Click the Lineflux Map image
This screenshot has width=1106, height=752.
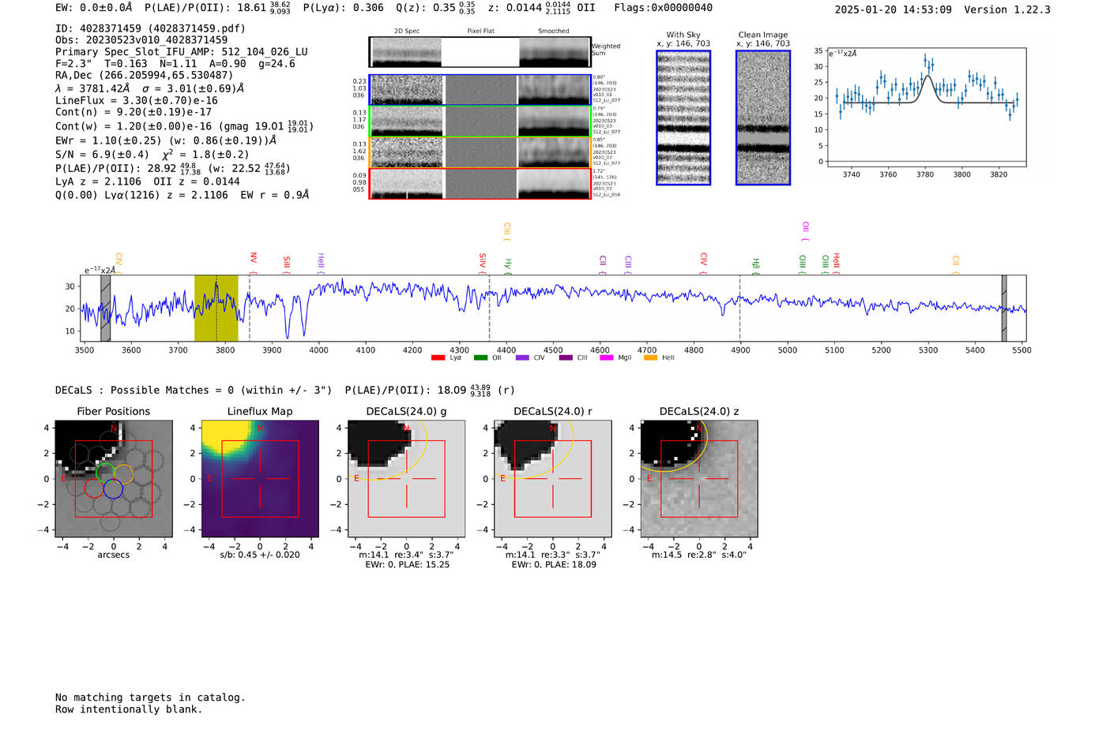(x=260, y=478)
